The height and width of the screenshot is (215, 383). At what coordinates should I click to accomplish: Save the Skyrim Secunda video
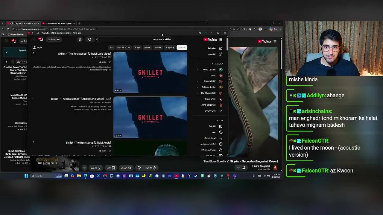tap(111, 168)
